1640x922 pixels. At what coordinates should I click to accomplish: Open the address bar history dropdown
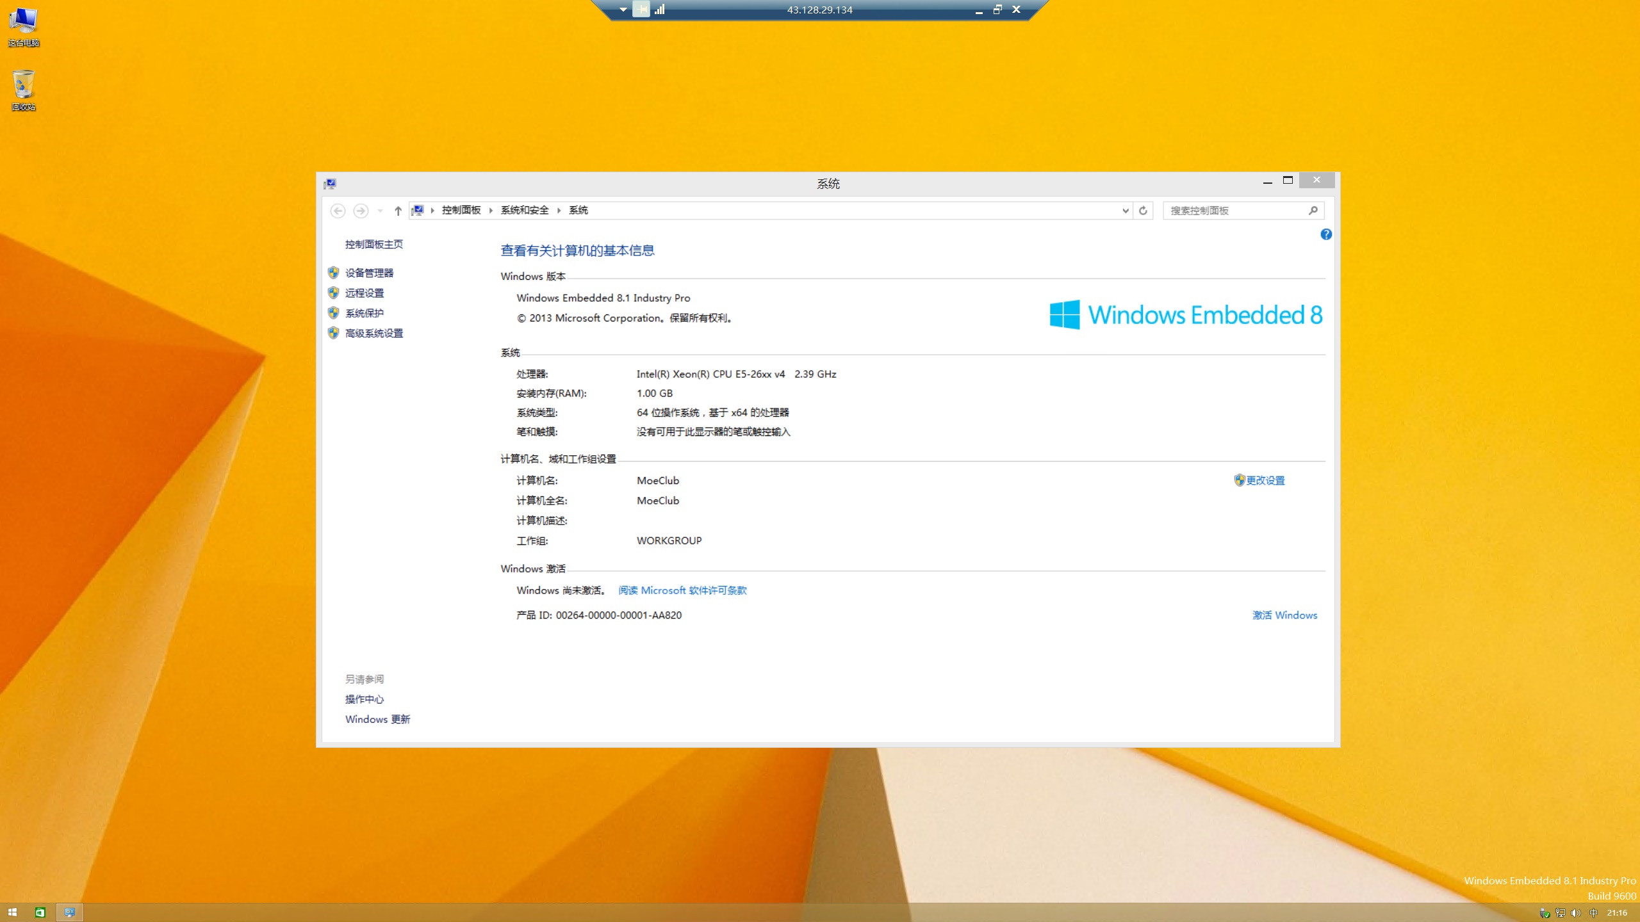[1126, 211]
